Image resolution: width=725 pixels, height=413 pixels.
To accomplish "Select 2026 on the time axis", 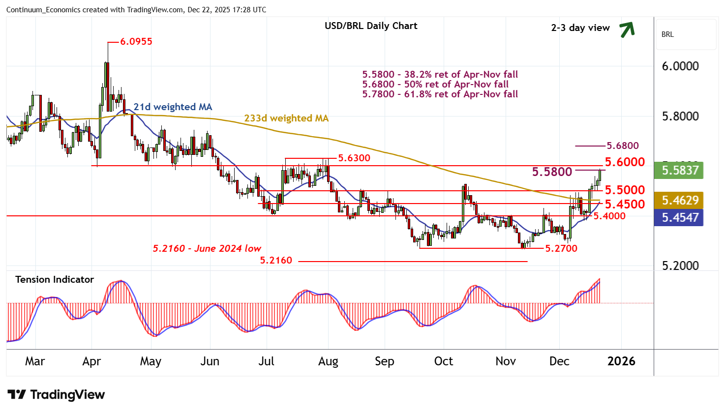I will pyautogui.click(x=621, y=361).
